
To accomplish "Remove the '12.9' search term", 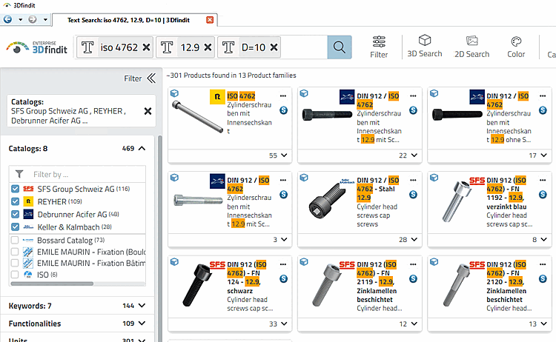I will point(208,47).
